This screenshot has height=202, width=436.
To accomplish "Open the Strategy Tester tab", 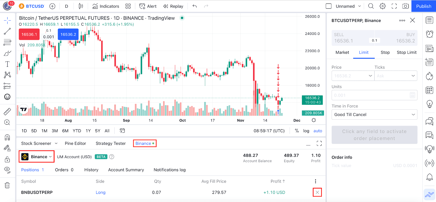I will pos(111,143).
